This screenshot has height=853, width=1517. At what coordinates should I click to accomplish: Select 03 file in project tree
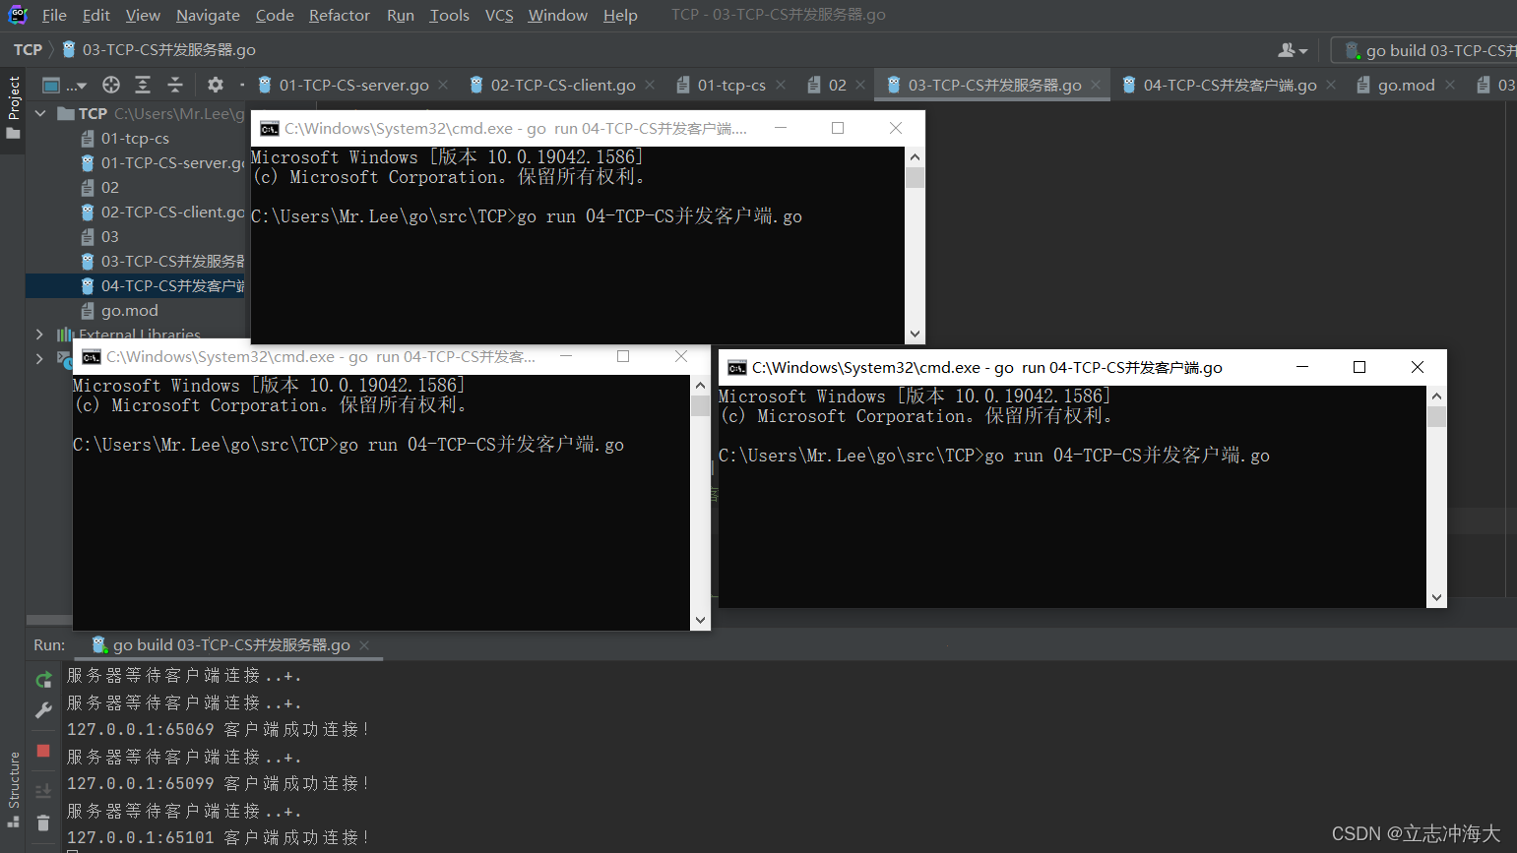point(109,237)
